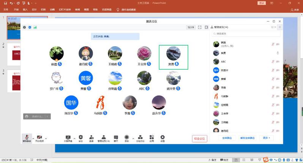Image resolution: width=303 pixels, height=163 pixels.
Task: Click 谢丹妮's cartoon avatar in the grid
Action: pyautogui.click(x=86, y=53)
